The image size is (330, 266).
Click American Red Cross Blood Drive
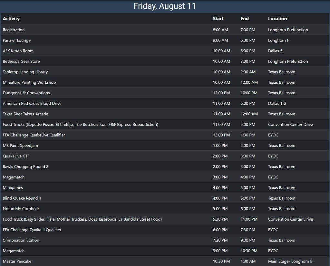click(32, 103)
